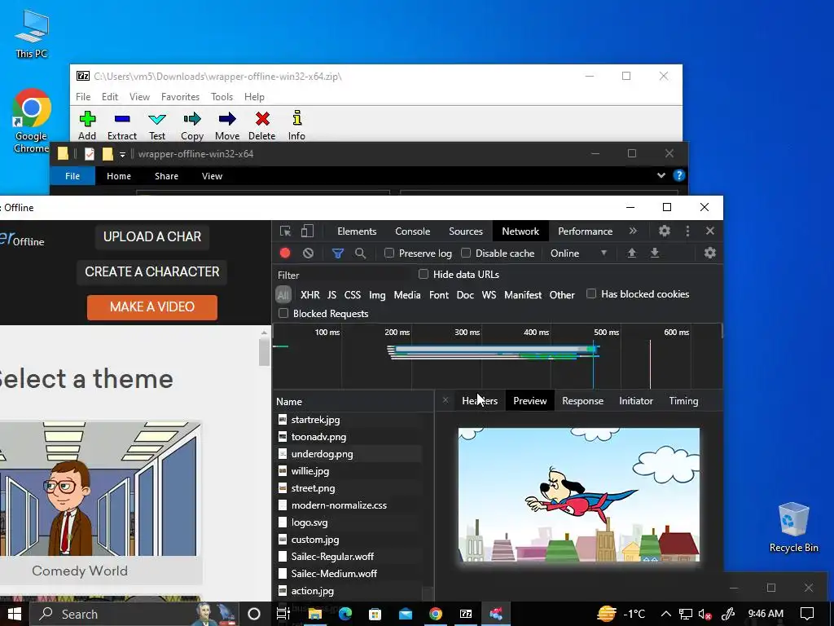This screenshot has height=626, width=834.
Task: Toggle the XHR filter type
Action: point(310,294)
